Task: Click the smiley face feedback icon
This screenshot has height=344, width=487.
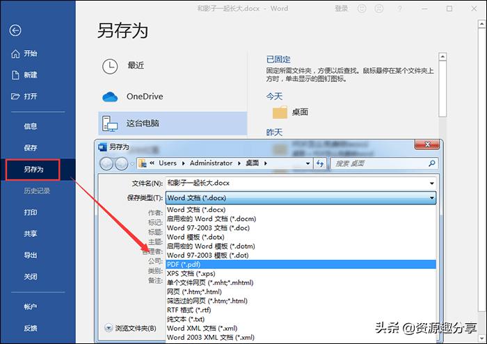Action: tap(362, 8)
